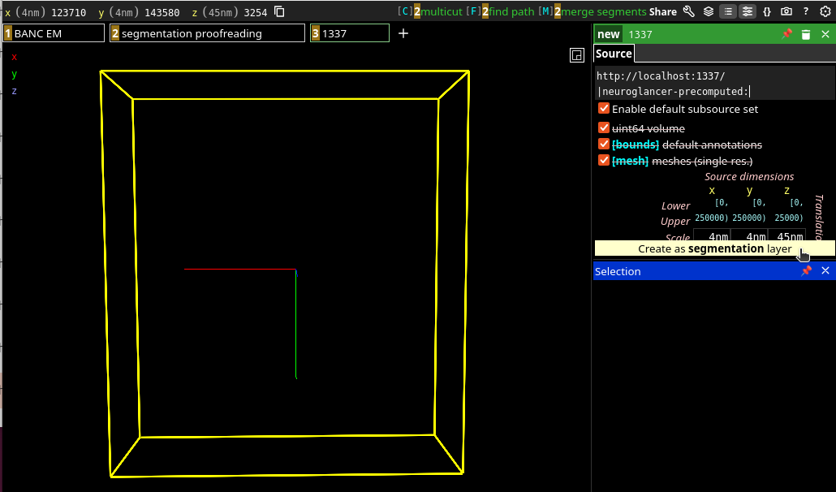Open the Source tab
The height and width of the screenshot is (492, 836).
tap(614, 54)
